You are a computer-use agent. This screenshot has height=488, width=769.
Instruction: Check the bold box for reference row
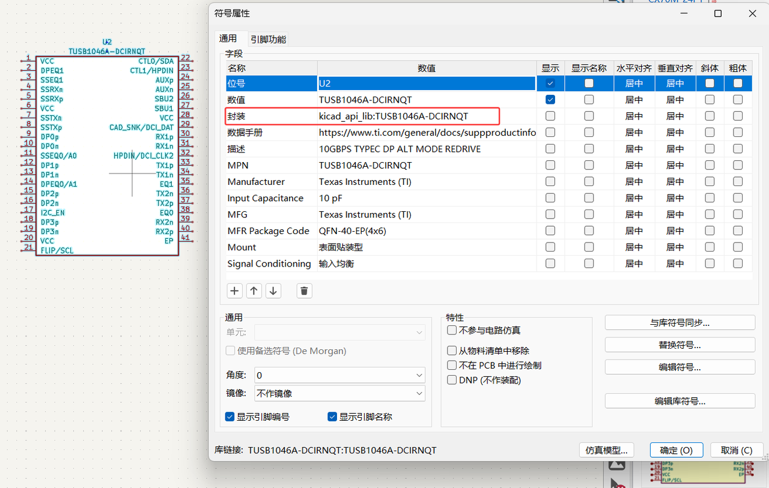coord(738,83)
